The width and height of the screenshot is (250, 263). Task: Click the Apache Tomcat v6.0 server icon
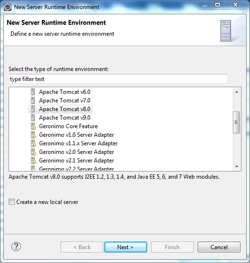coord(33,92)
